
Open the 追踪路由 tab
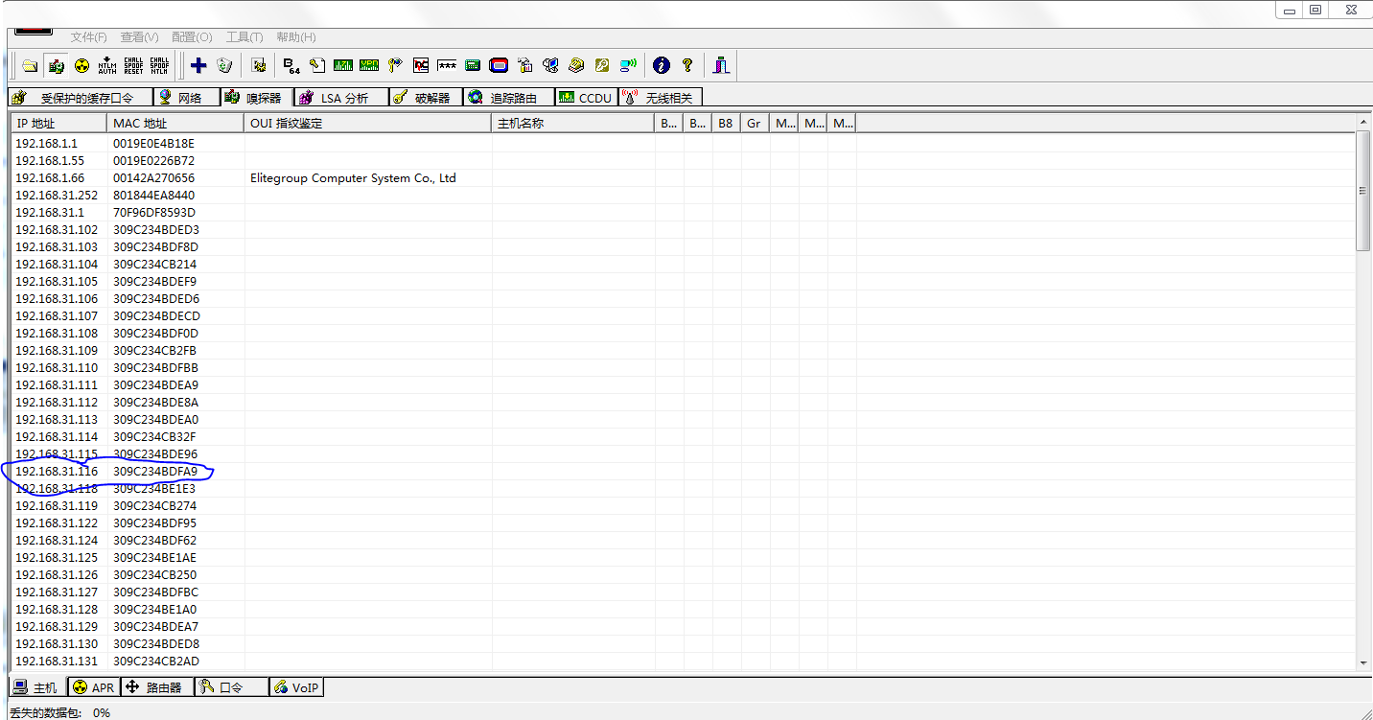(509, 98)
